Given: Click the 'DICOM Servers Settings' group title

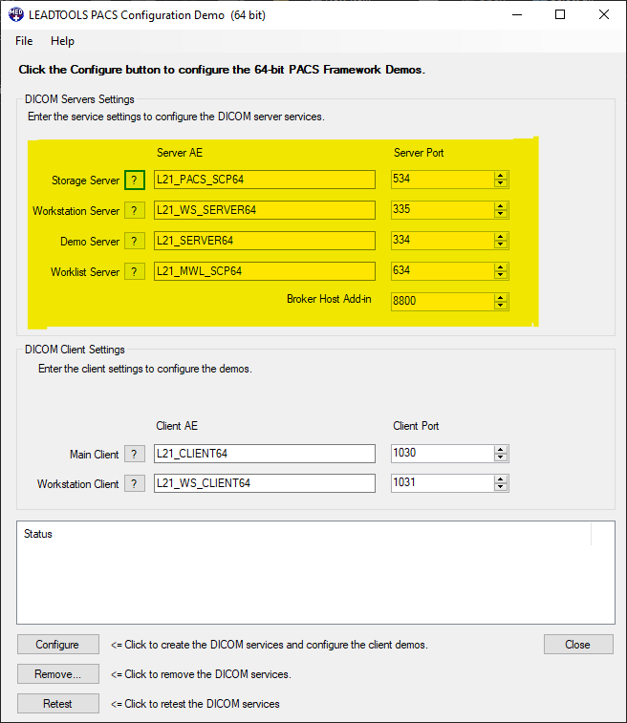Looking at the screenshot, I should 79,99.
